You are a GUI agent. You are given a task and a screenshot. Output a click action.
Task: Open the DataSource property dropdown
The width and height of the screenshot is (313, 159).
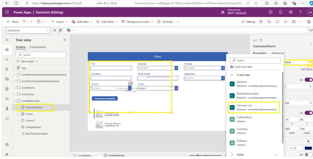(x=28, y=30)
